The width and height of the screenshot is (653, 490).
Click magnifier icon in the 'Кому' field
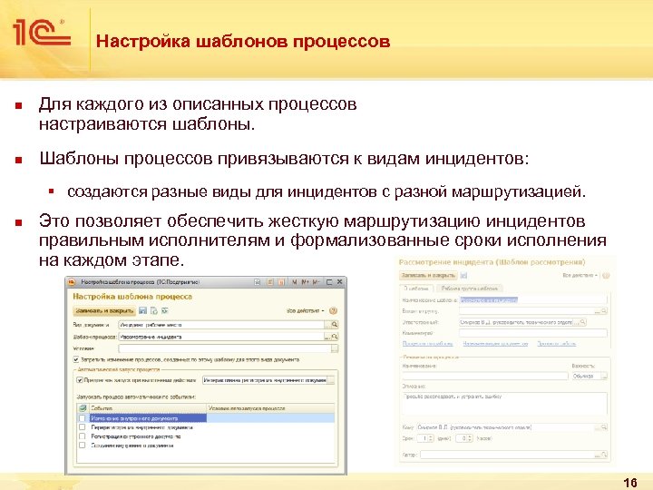(x=604, y=427)
